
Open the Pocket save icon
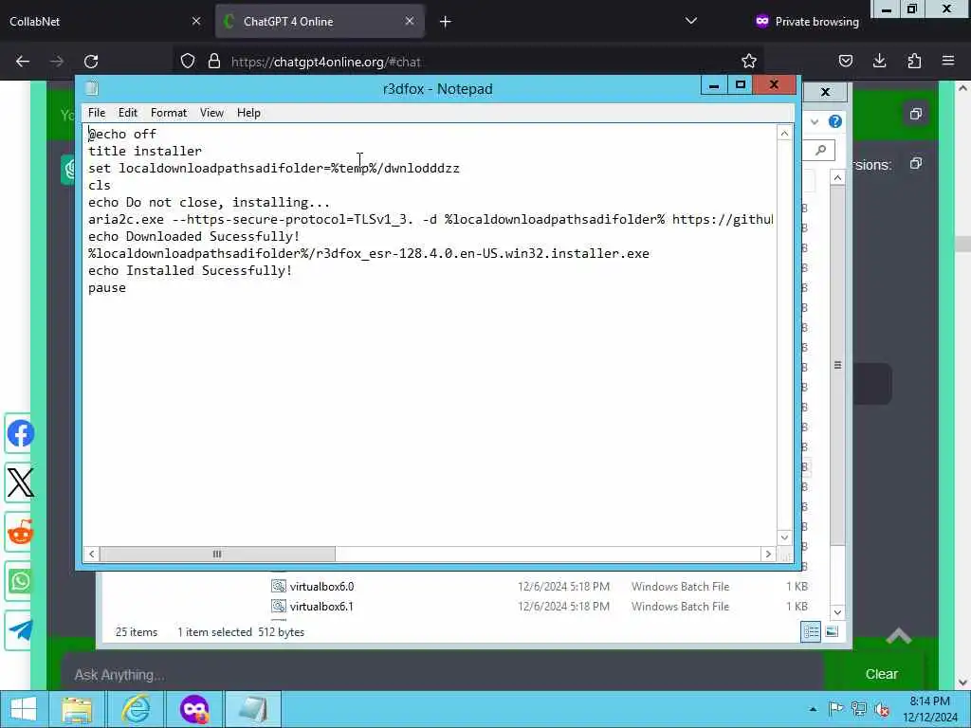coord(845,61)
